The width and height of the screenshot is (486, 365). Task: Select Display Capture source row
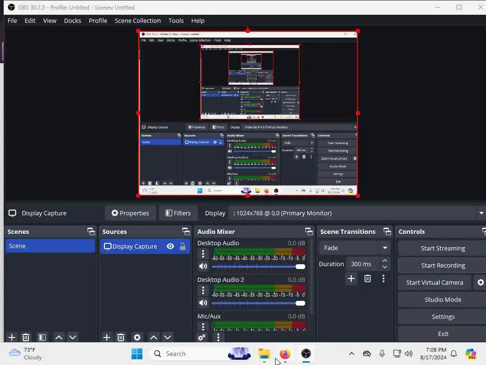(x=145, y=246)
